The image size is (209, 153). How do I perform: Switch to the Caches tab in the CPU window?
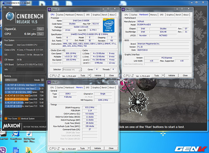[60, 15]
